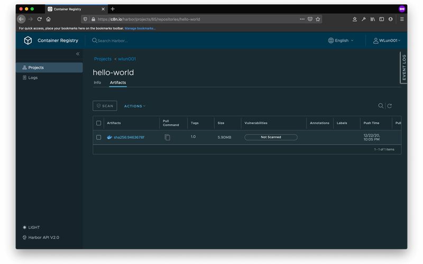Click the Push Time column header
Screen dimensions: 423x264
(372, 123)
